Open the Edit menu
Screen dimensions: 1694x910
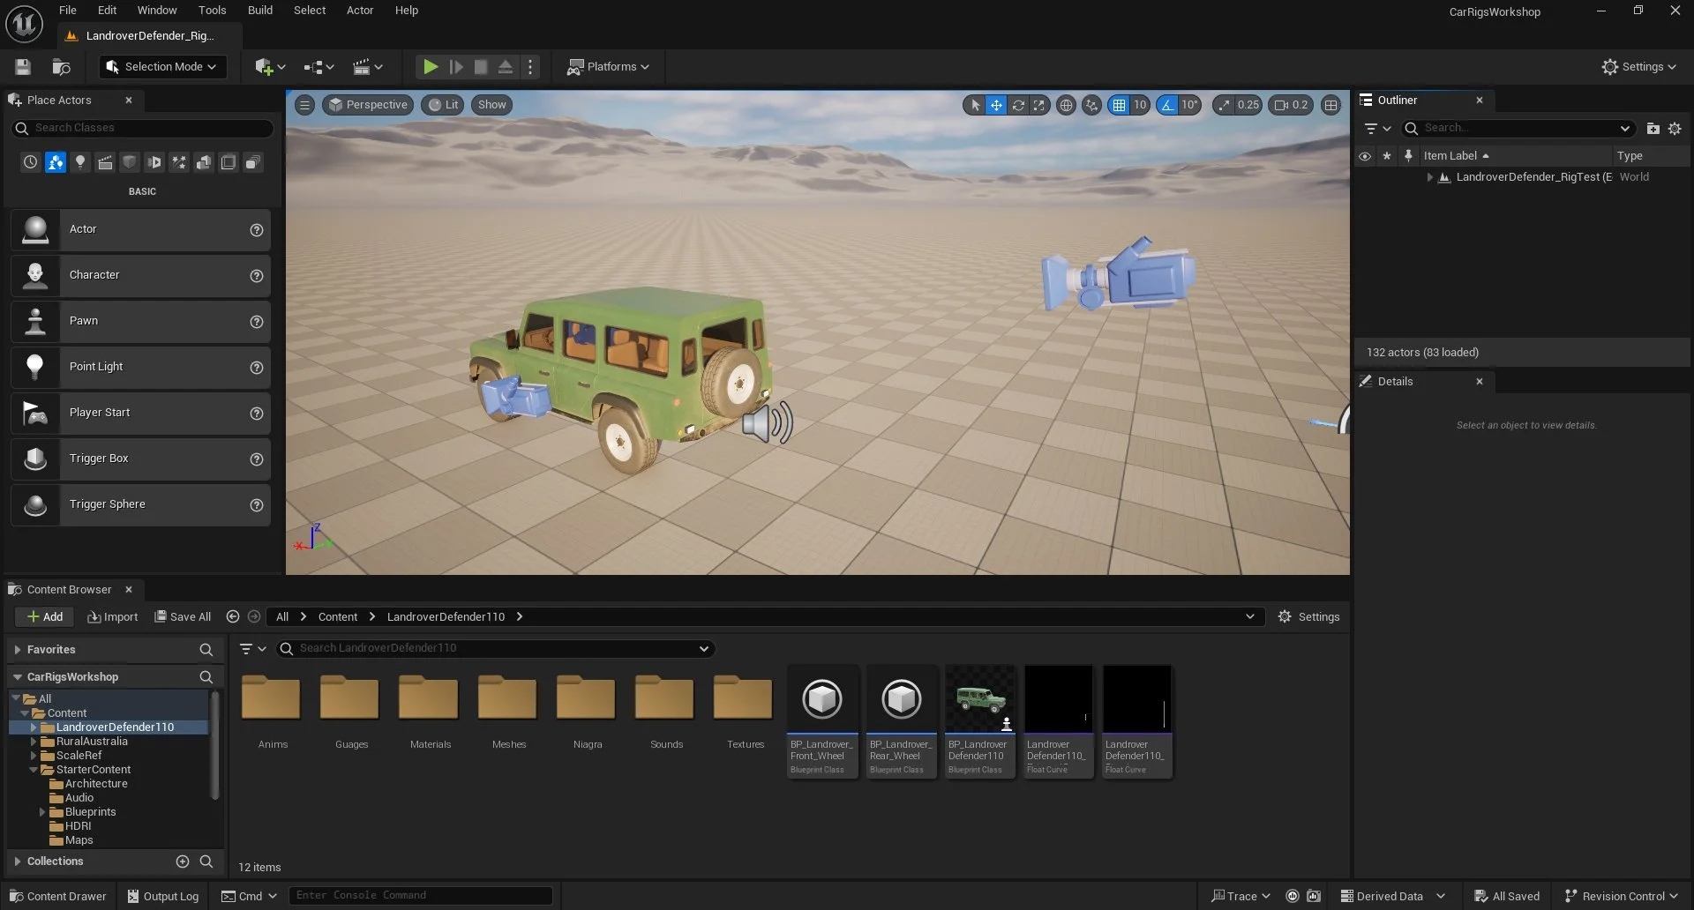coord(107,11)
